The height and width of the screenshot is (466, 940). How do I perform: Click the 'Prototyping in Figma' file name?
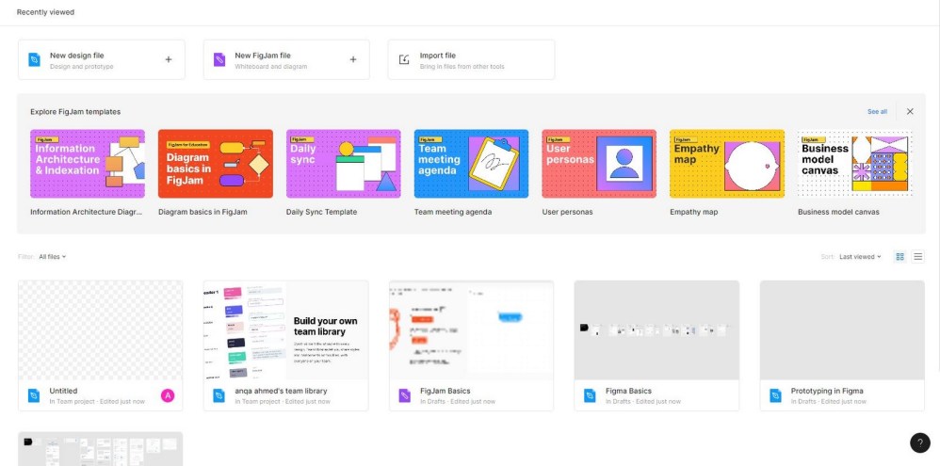[x=827, y=391]
